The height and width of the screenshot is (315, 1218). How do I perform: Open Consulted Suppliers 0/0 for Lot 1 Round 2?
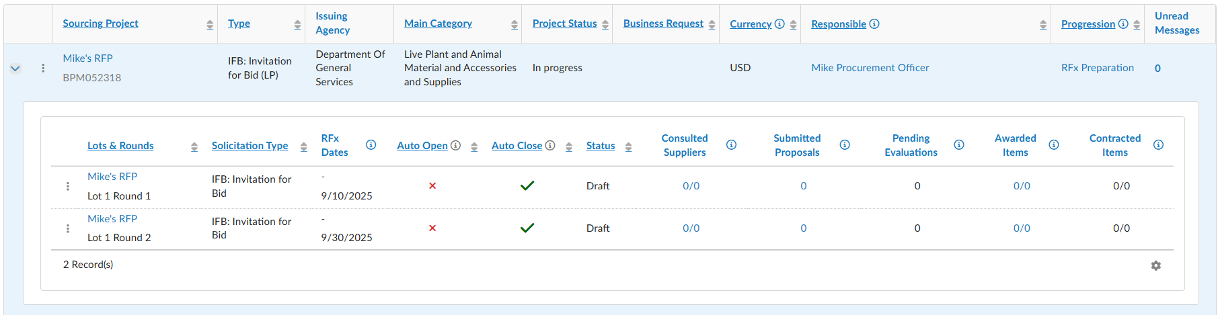[x=691, y=228]
